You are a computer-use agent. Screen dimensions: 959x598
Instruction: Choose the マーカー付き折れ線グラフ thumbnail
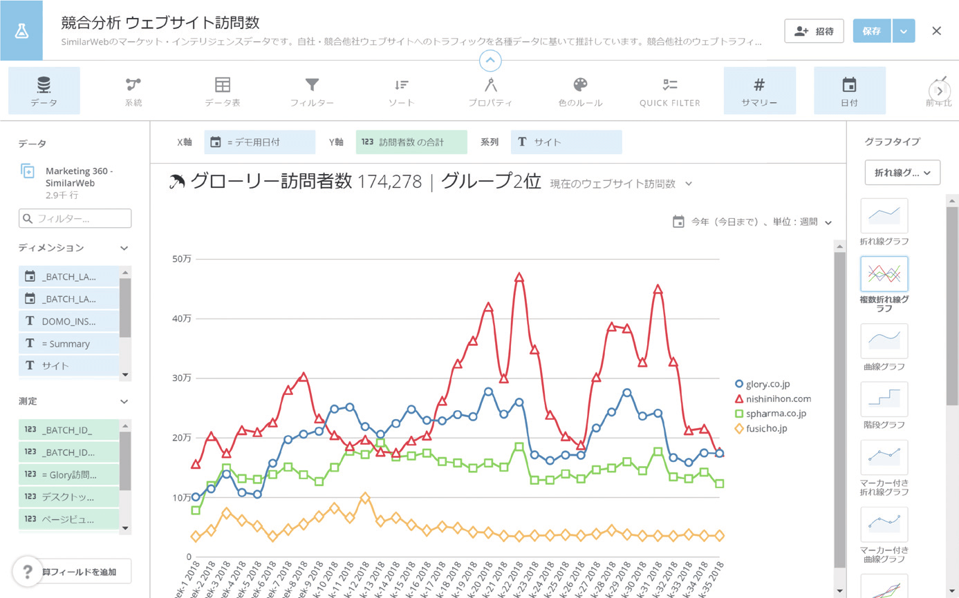point(884,457)
